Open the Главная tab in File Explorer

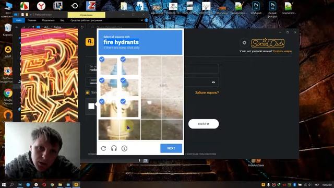32,20
